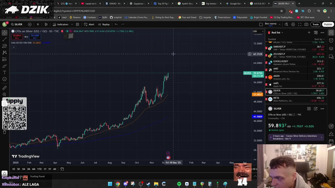Open the forecasting and measurement tools
Screen dimensions: 335x188
click(x=4, y=59)
